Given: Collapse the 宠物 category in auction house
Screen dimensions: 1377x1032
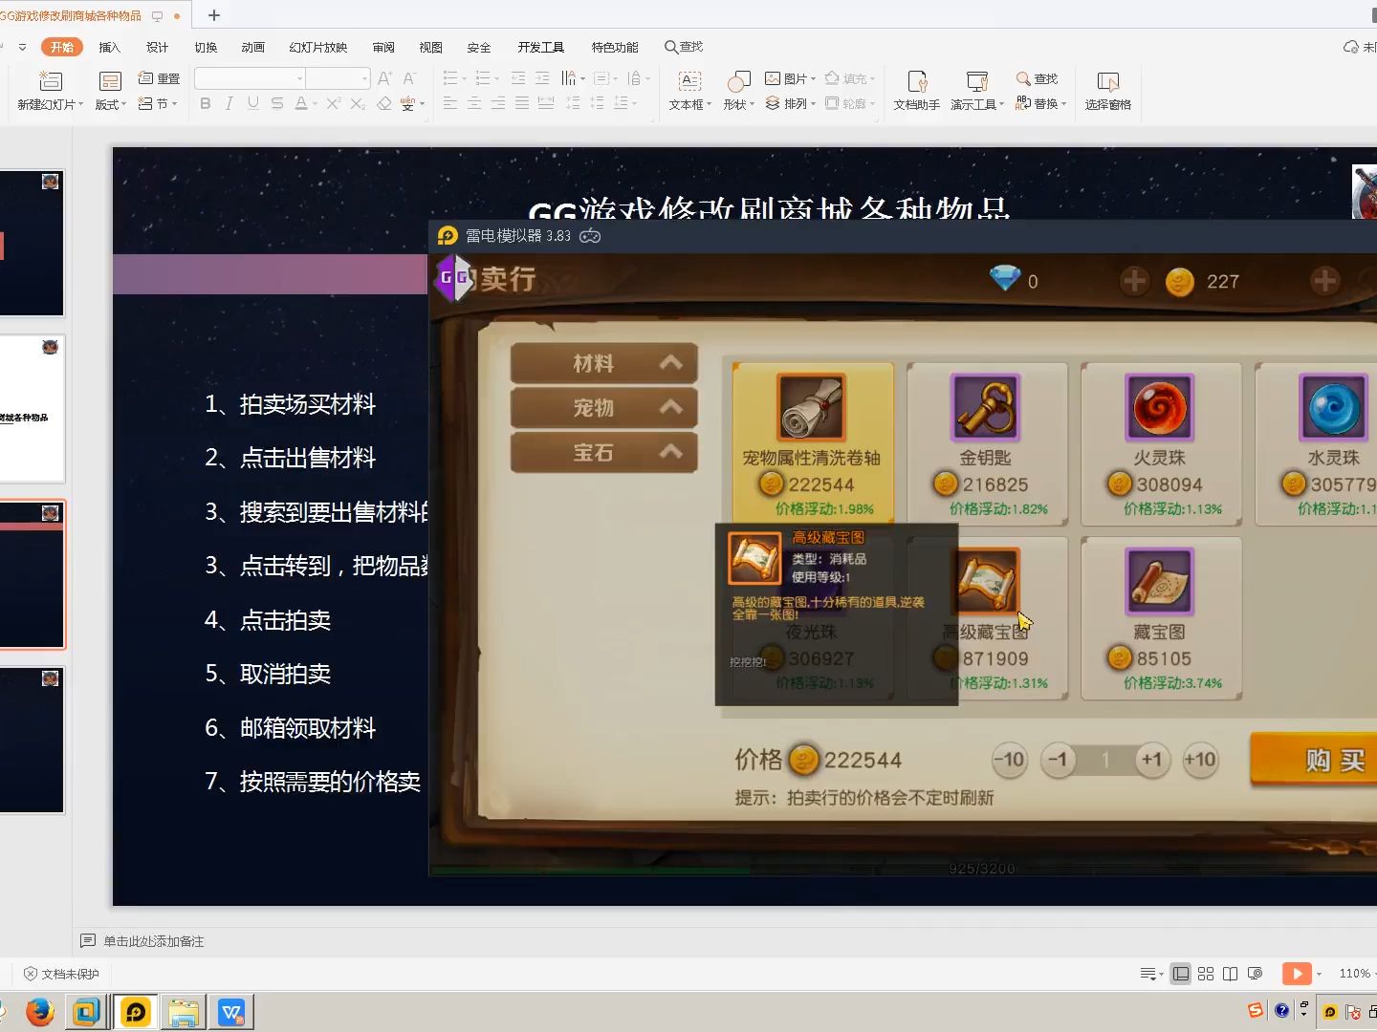Looking at the screenshot, I should (603, 408).
